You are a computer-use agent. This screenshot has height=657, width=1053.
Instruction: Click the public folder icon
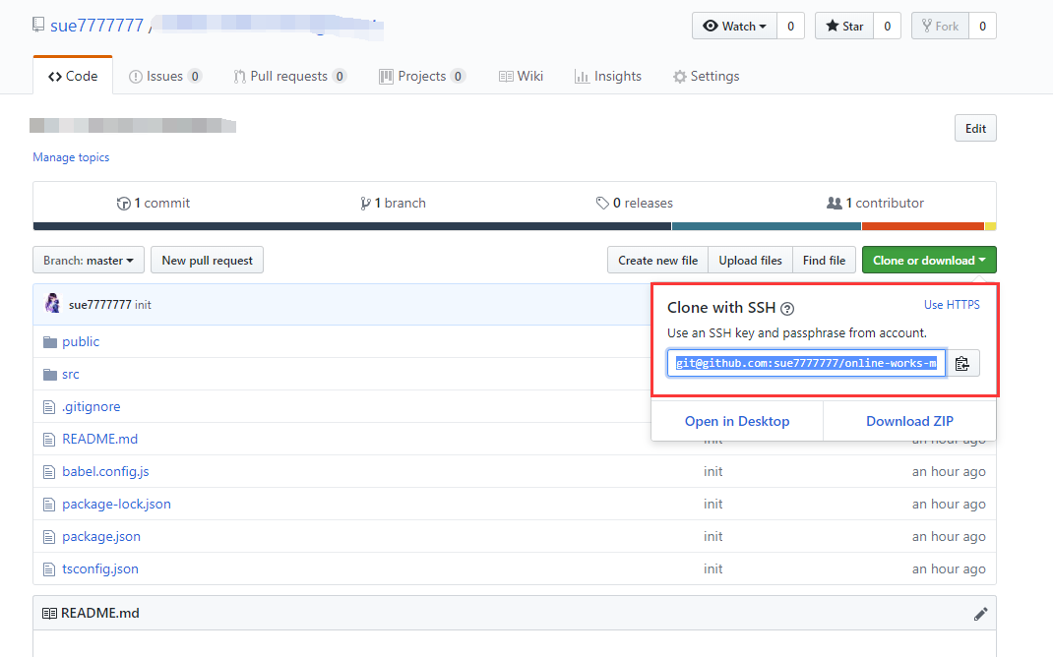click(x=49, y=342)
